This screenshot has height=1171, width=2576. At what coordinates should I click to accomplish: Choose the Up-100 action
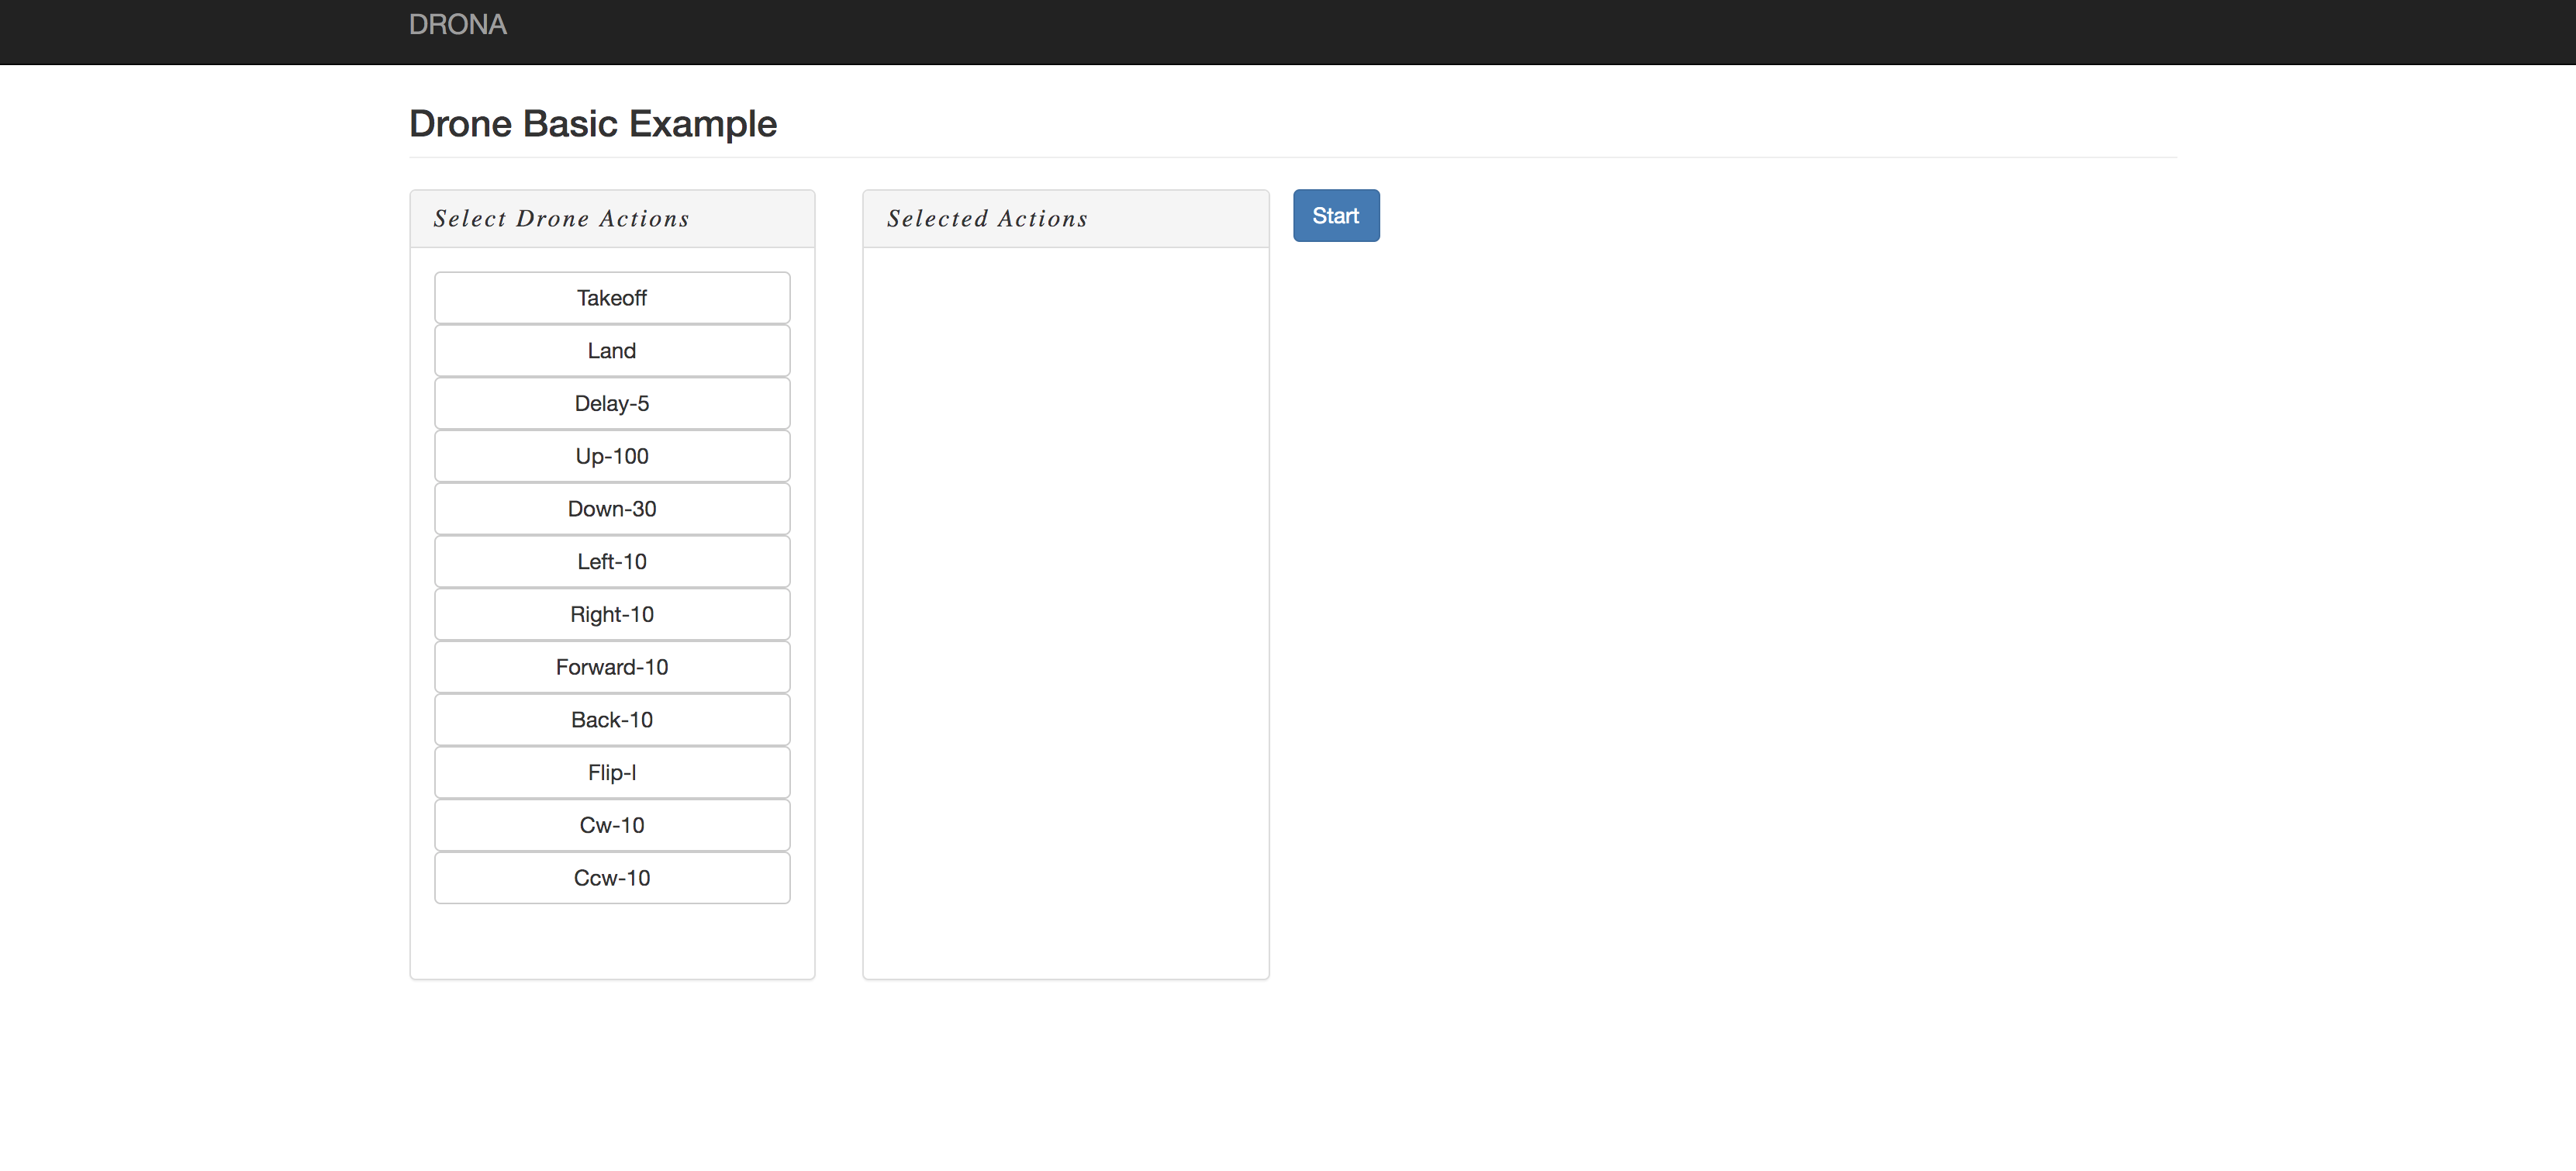(611, 456)
